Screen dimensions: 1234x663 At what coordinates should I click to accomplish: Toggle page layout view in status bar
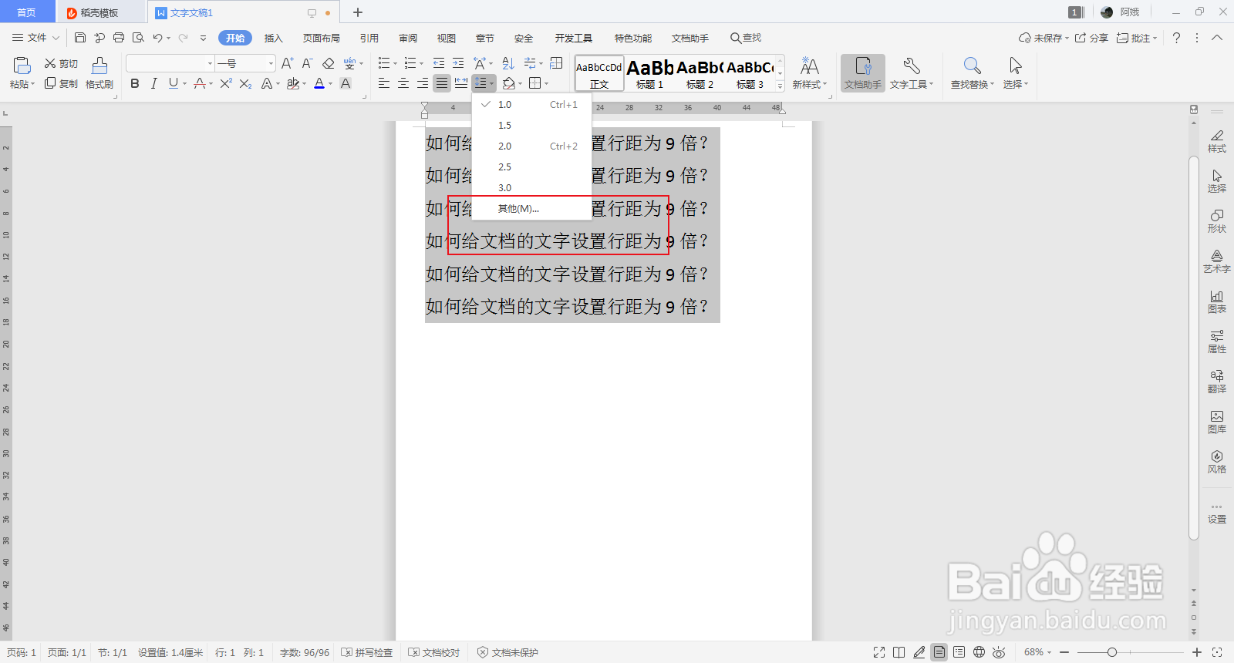939,652
